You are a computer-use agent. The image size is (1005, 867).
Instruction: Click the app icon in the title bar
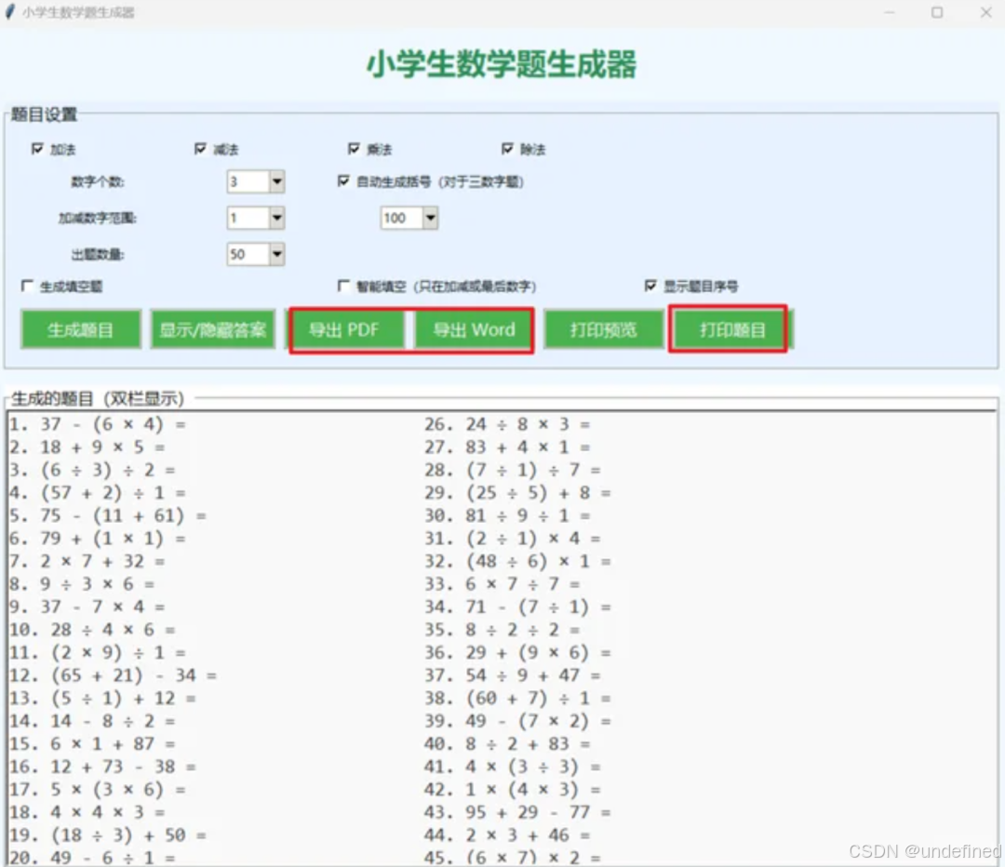[x=11, y=12]
